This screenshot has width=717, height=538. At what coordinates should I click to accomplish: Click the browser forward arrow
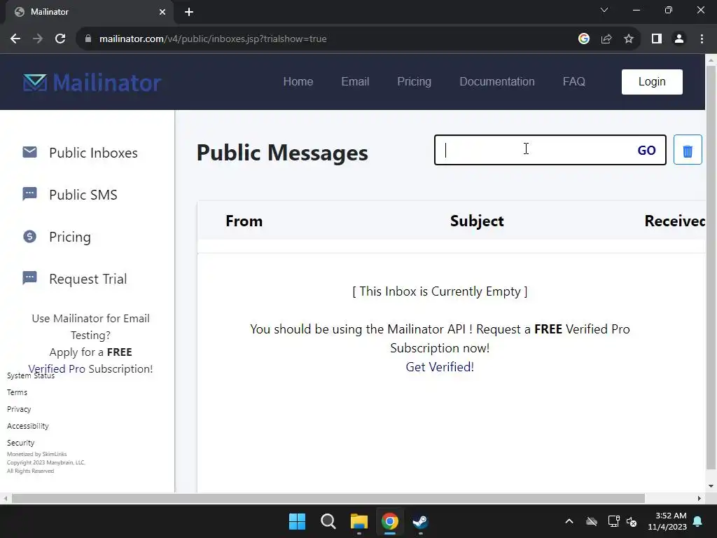point(38,39)
